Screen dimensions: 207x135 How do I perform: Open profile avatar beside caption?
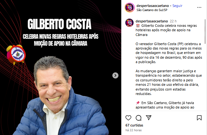[x=129, y=23]
